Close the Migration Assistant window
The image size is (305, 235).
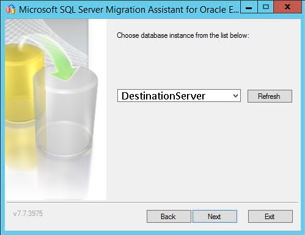click(x=287, y=7)
